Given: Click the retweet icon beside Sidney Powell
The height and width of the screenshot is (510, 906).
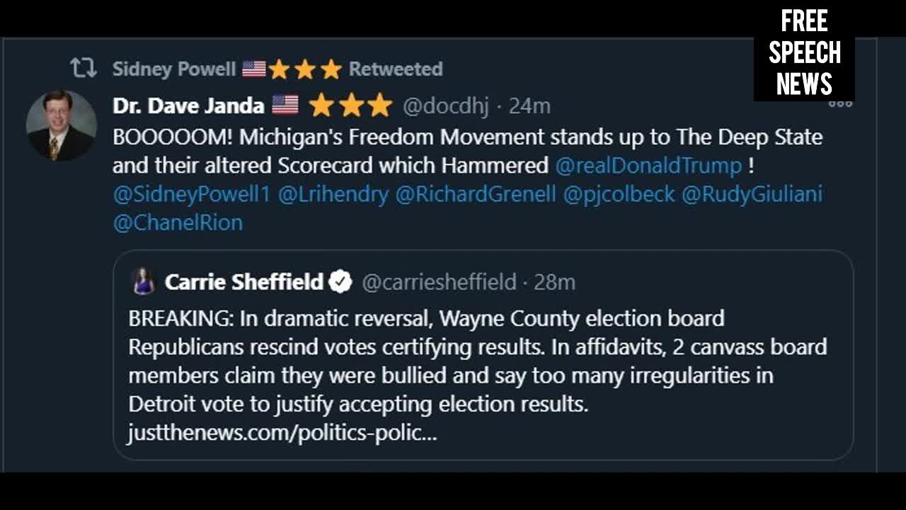Looking at the screenshot, I should [x=84, y=69].
